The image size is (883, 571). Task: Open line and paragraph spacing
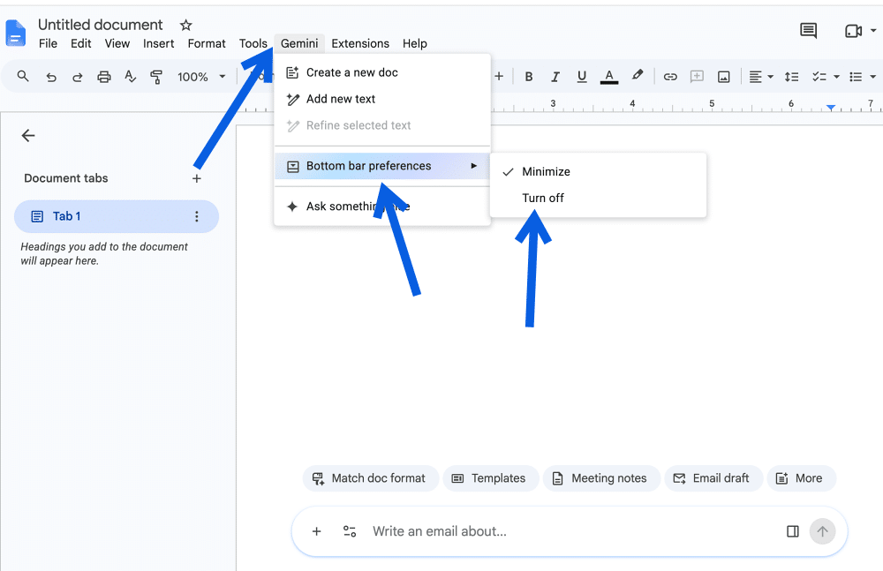(791, 77)
